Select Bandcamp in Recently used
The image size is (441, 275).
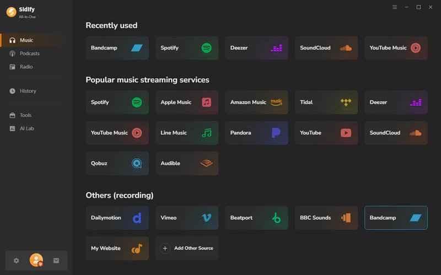pyautogui.click(x=117, y=48)
